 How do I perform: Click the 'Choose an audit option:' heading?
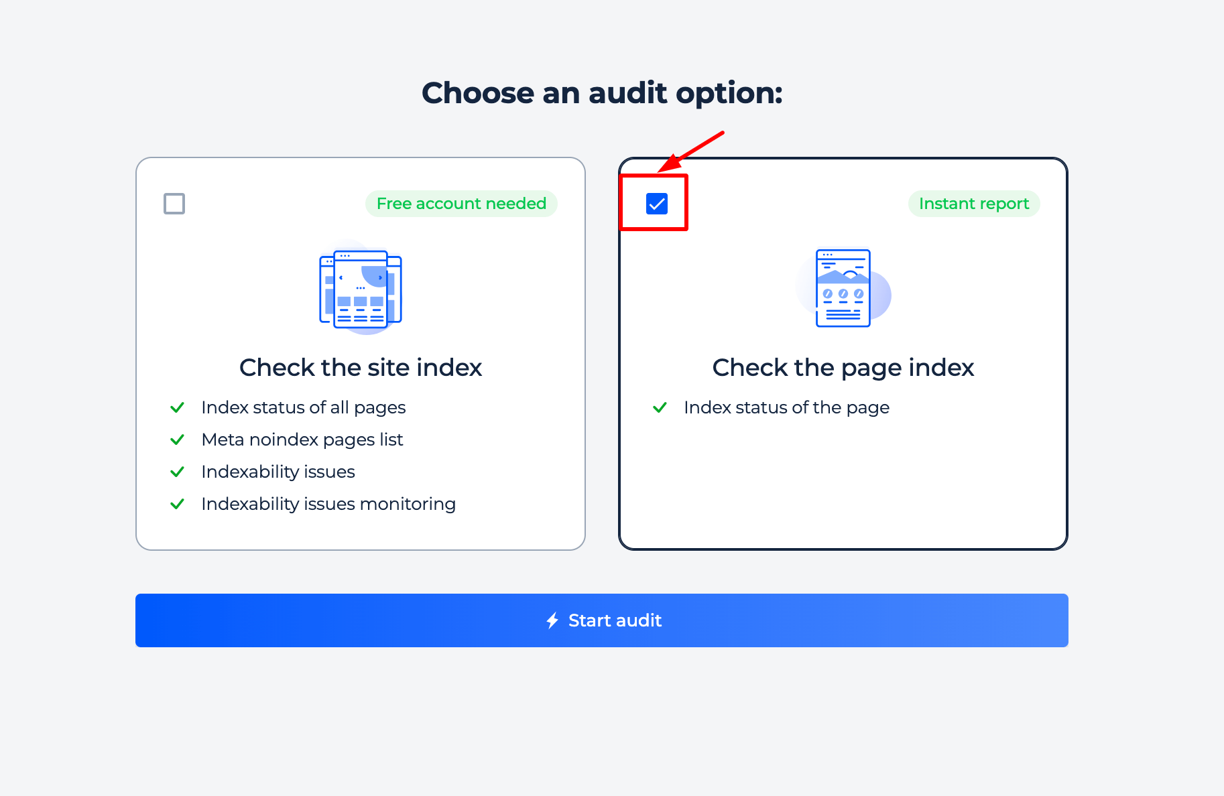click(602, 92)
